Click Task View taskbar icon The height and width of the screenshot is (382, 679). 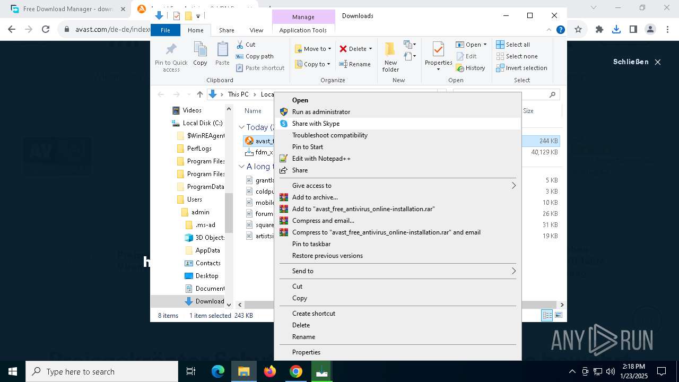(x=191, y=371)
